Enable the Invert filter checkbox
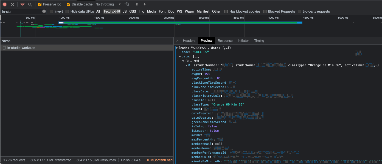 (x=51, y=11)
